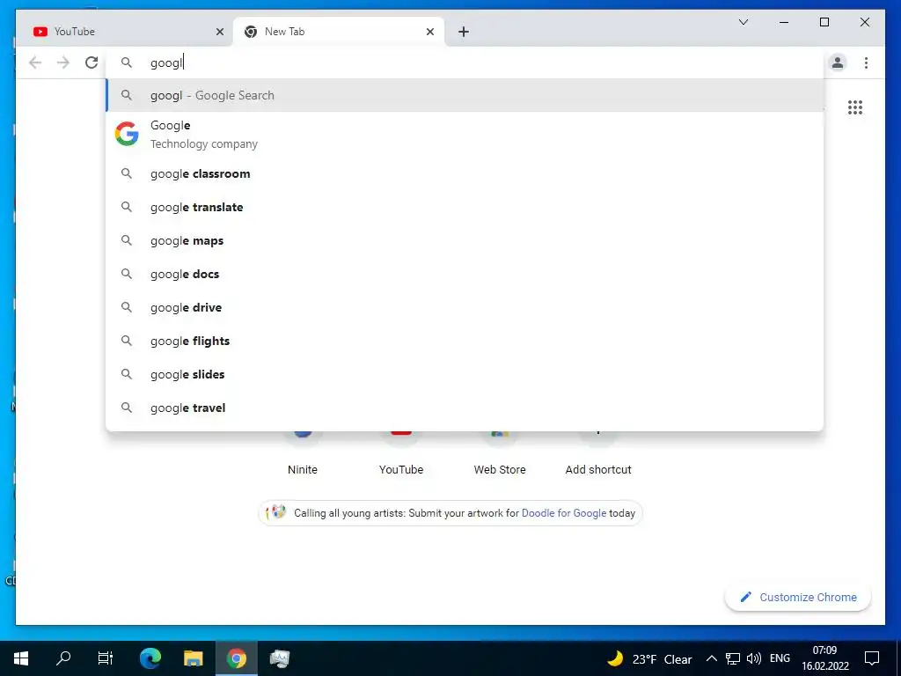Open the taskbar app next to Chrome
Screen dimensions: 901x676
click(279, 658)
